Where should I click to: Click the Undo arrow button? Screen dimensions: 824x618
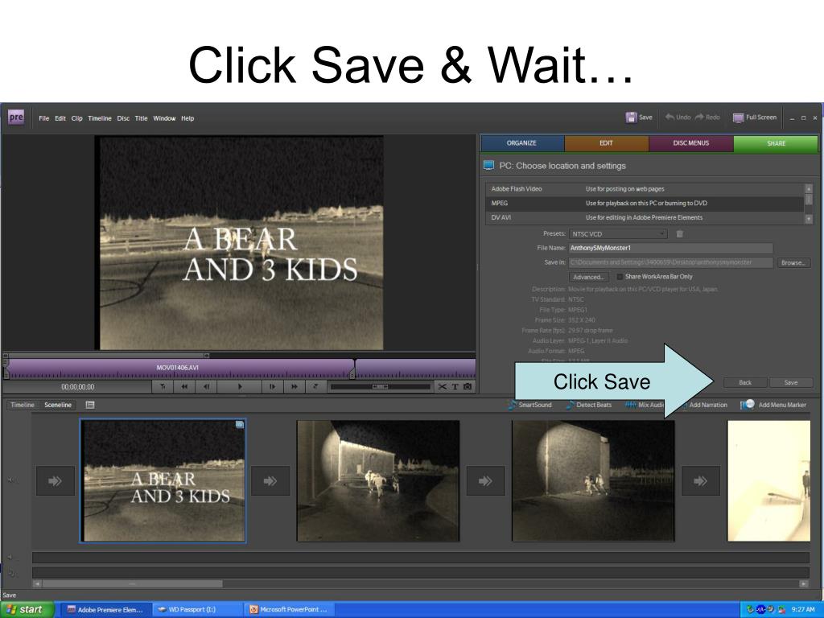(x=678, y=117)
